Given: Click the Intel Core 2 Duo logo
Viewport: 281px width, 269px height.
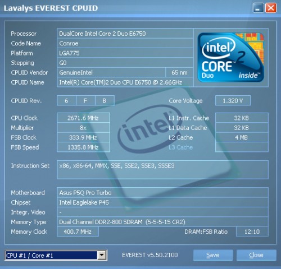Looking at the screenshot, I should click(231, 57).
